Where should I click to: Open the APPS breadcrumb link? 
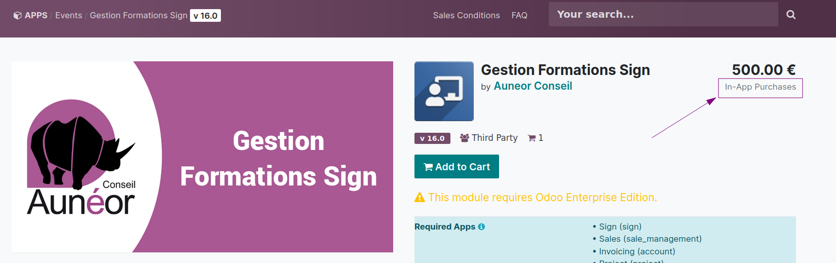coord(36,15)
